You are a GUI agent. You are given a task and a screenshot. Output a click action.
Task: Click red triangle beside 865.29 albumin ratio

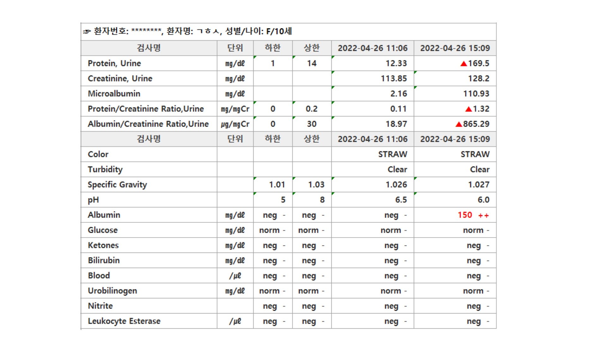(459, 124)
